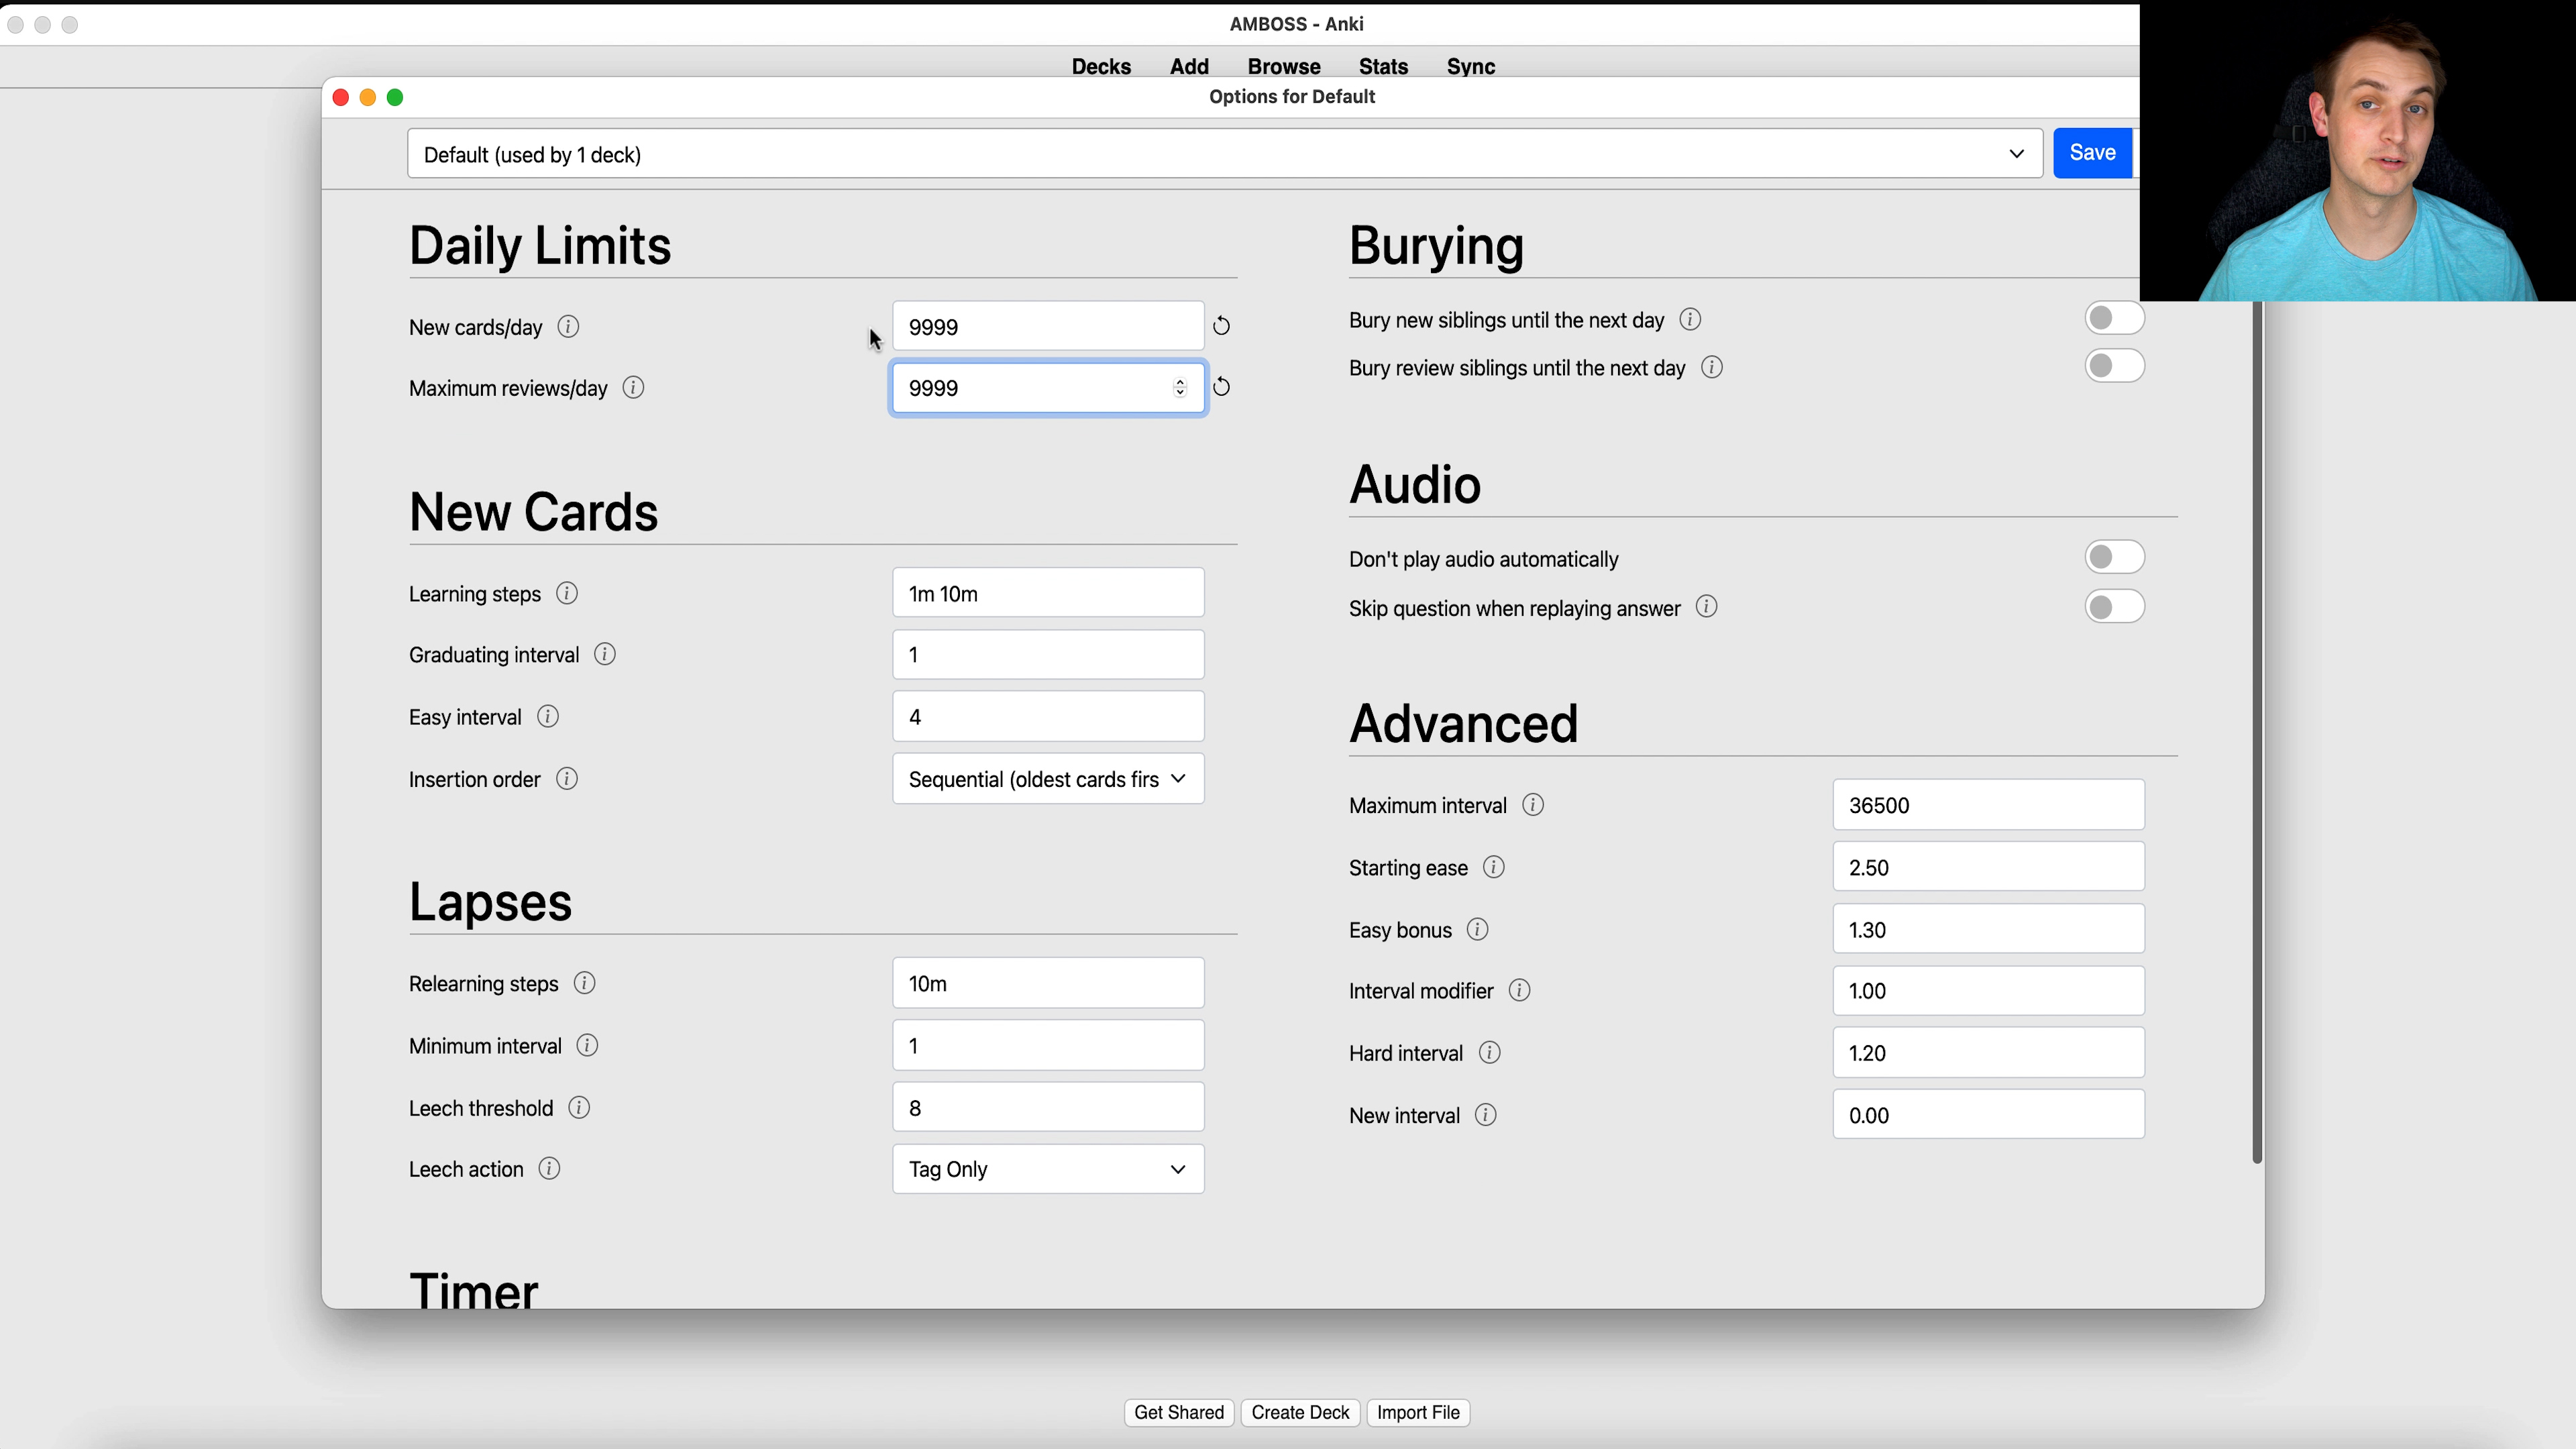Image resolution: width=2576 pixels, height=1449 pixels.
Task: Open the Leech threshold info tooltip
Action: pyautogui.click(x=578, y=1107)
